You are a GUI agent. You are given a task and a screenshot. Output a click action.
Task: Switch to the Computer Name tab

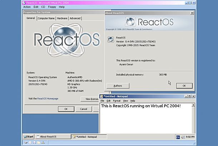tap(46, 18)
